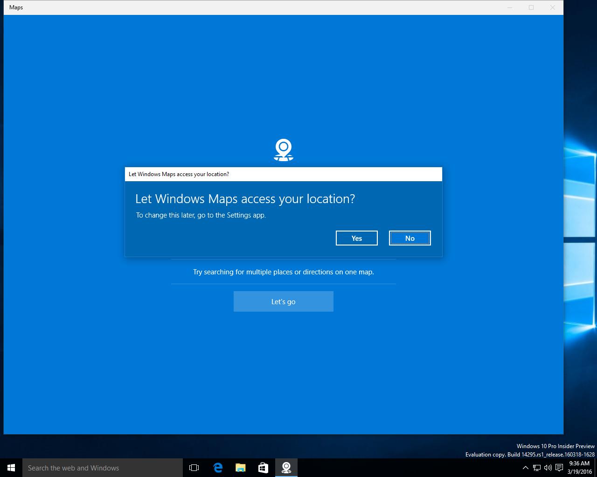This screenshot has height=477, width=597.
Task: Maximize the Maps window
Action: tap(531, 7)
